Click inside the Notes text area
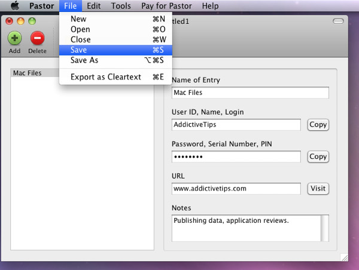 tap(246, 228)
